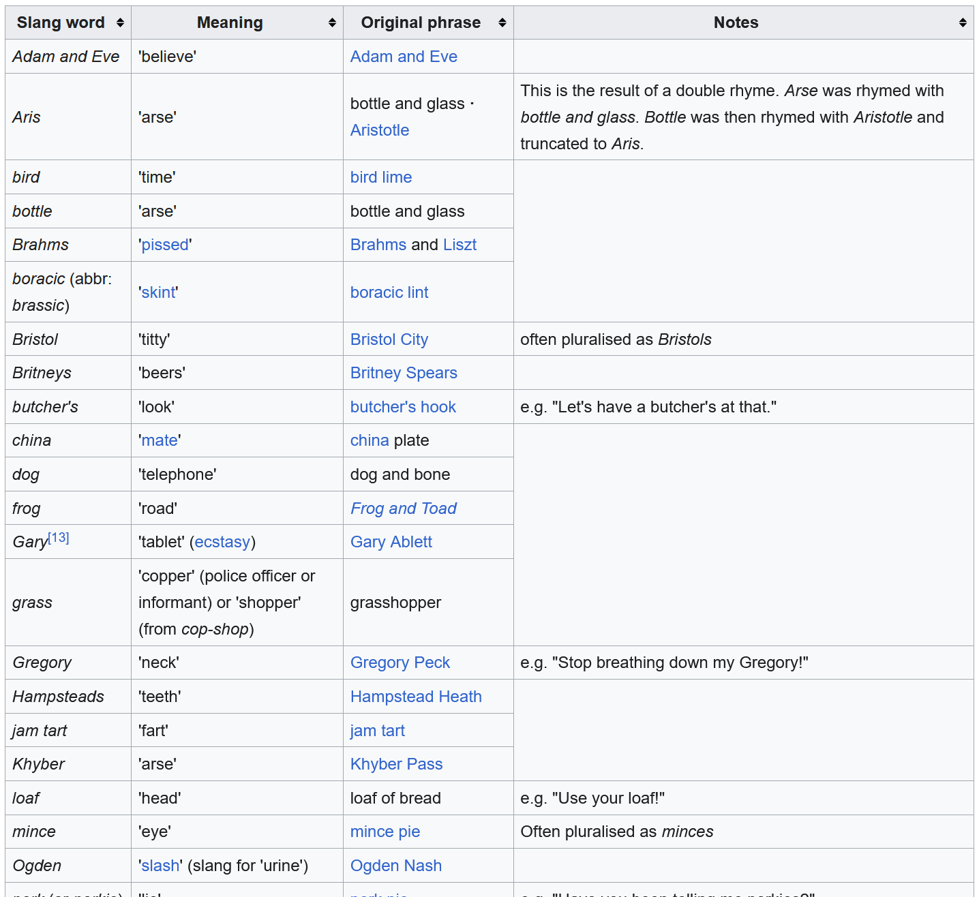Open the Khyber Pass link
Screen dimensions: 979x897
pyautogui.click(x=397, y=764)
